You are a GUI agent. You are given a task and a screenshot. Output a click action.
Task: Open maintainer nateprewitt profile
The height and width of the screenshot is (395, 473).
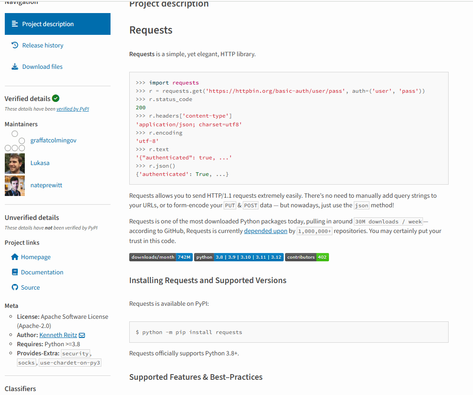[46, 186]
